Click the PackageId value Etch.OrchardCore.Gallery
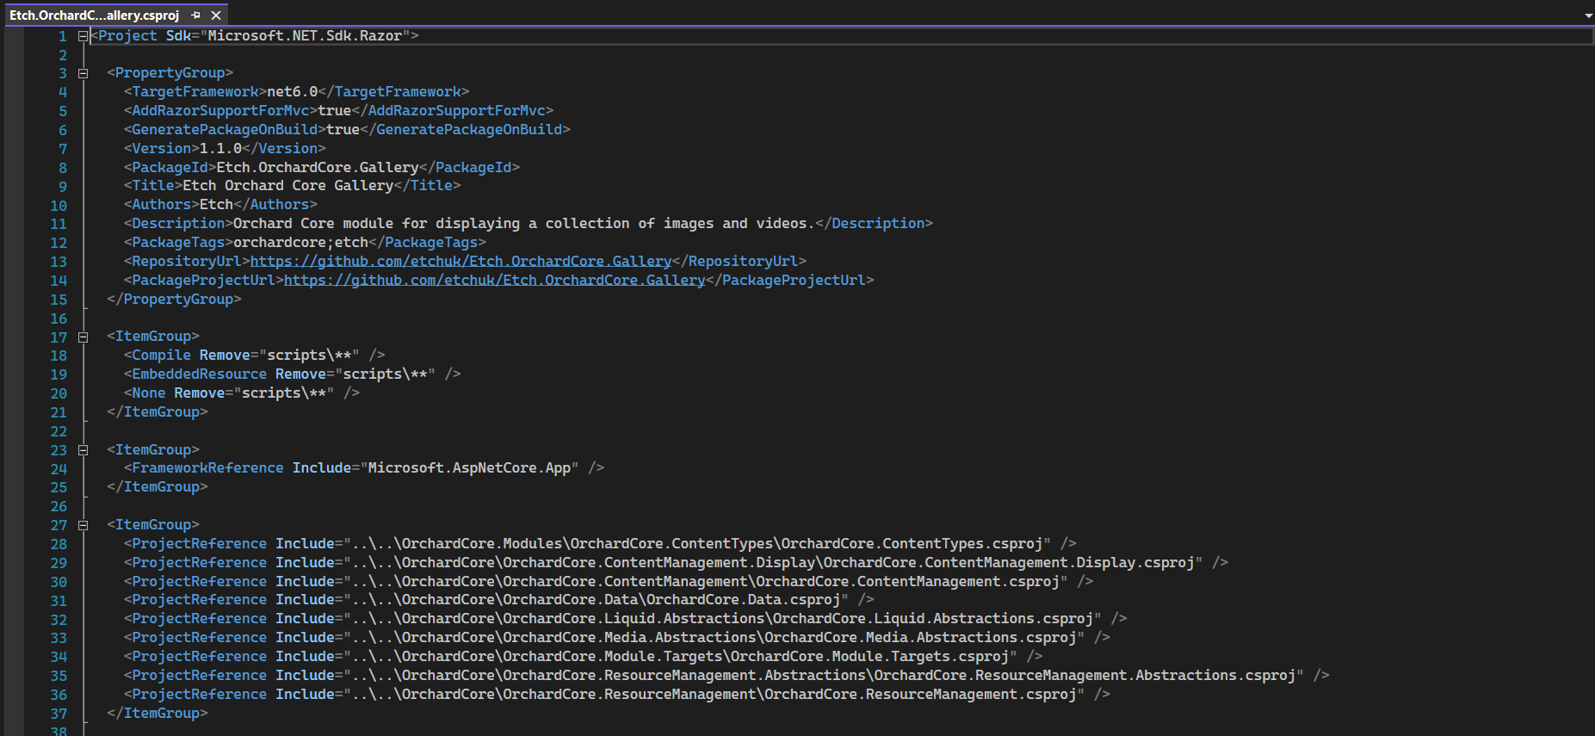The width and height of the screenshot is (1595, 736). click(318, 167)
